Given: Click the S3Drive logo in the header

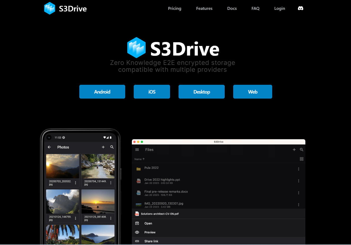Looking at the screenshot, I should pyautogui.click(x=50, y=8).
